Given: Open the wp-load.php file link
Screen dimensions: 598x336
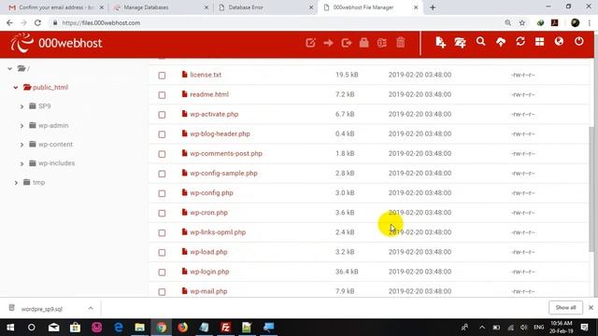Looking at the screenshot, I should [x=208, y=252].
